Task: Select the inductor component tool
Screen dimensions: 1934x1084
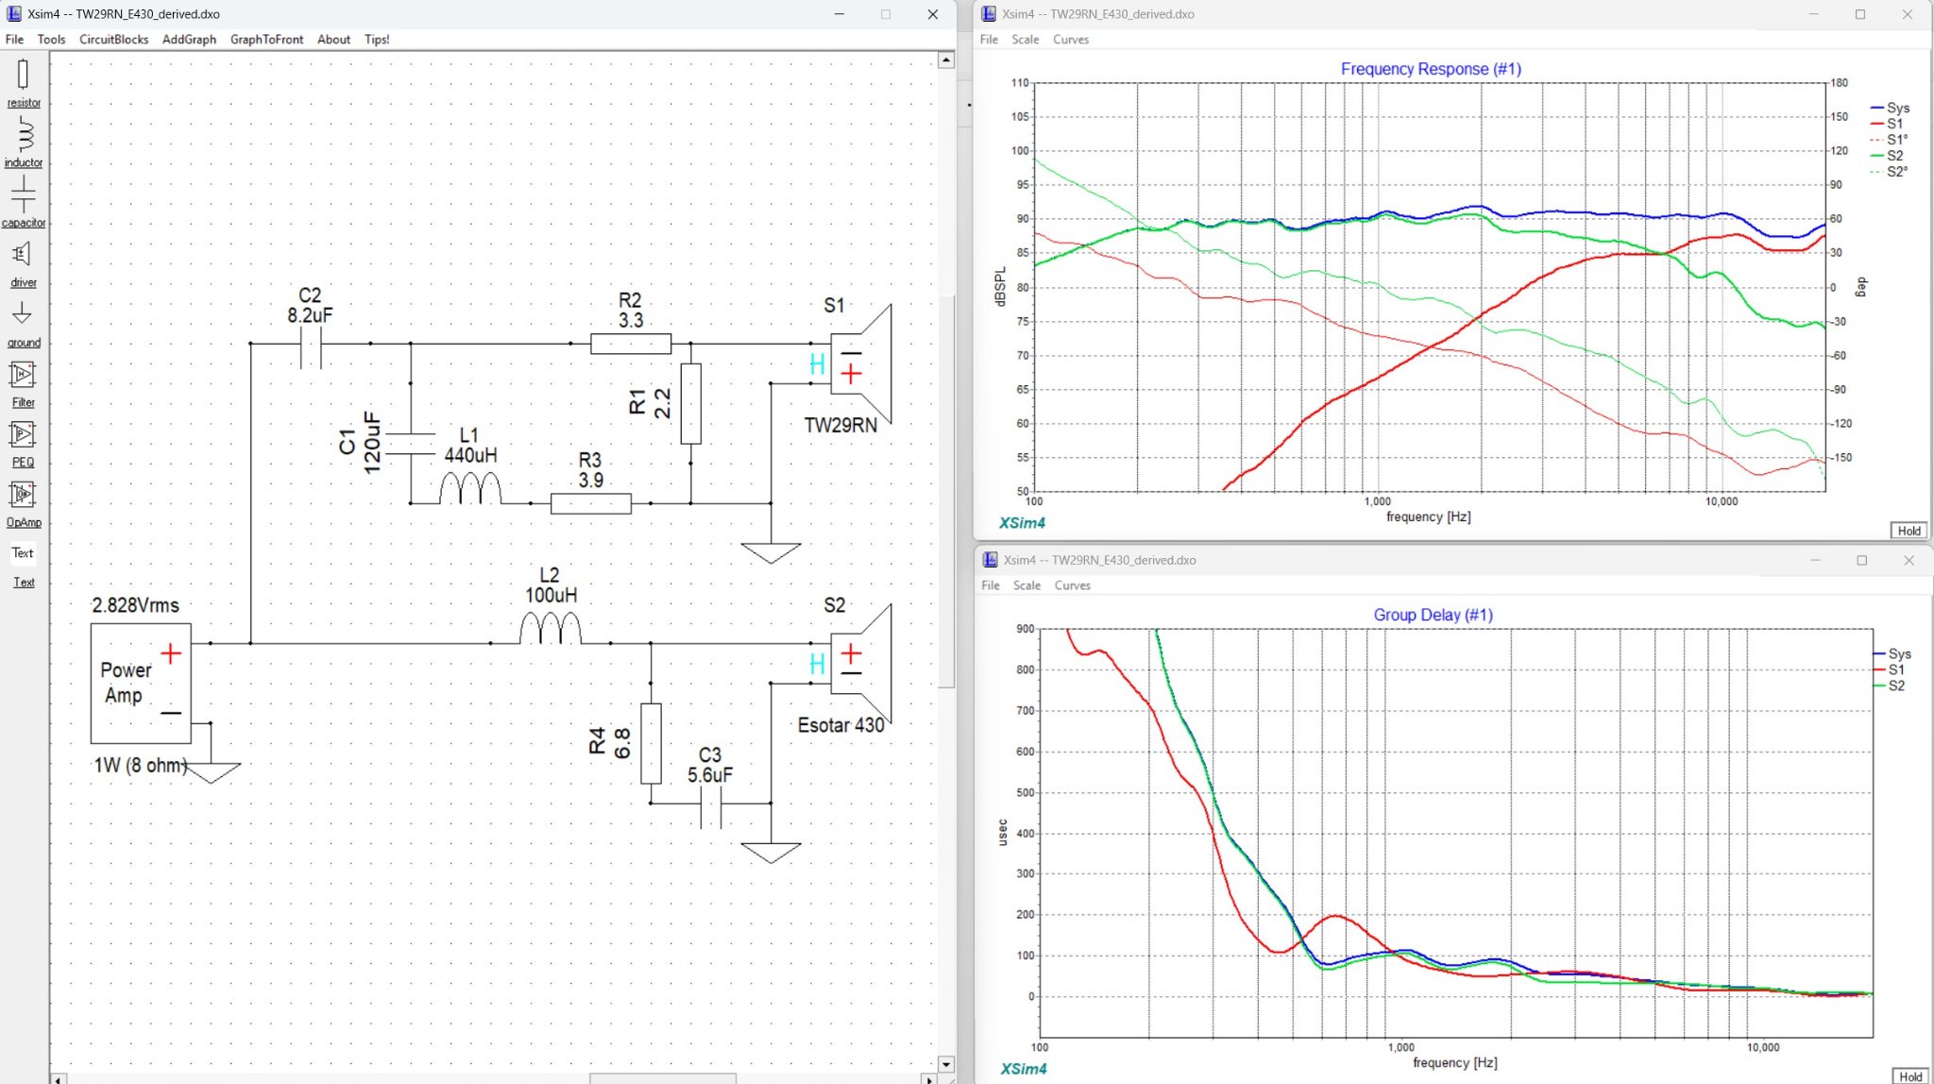Action: pyautogui.click(x=24, y=143)
